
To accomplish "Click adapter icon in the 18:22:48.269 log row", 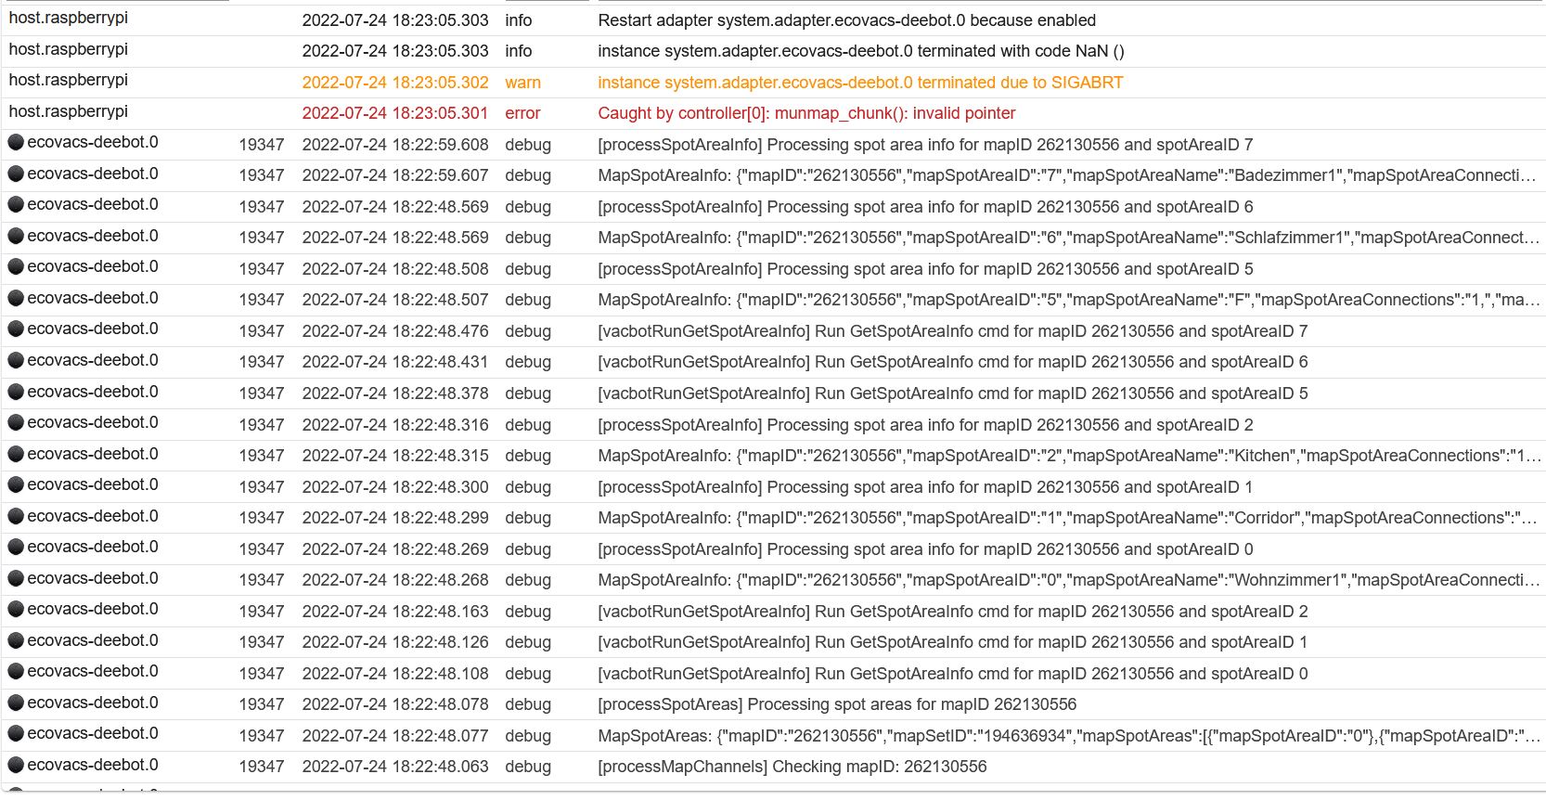I will click(x=16, y=547).
